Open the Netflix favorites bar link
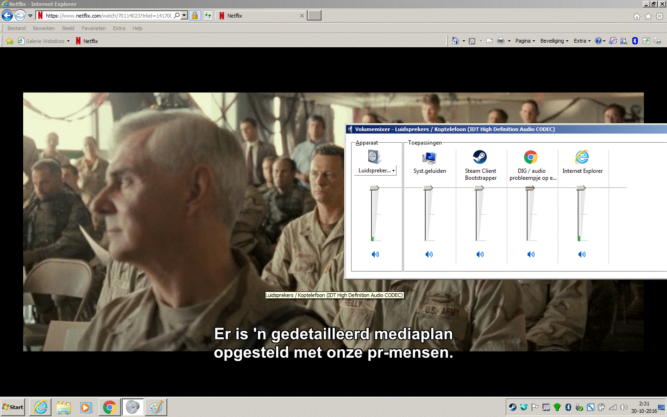This screenshot has width=667, height=417. click(x=87, y=41)
